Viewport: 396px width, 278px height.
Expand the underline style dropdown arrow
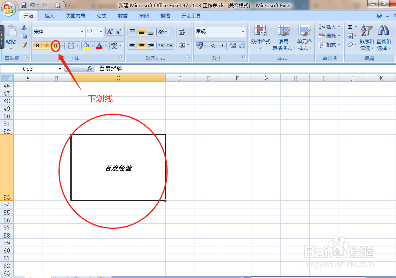click(x=62, y=46)
